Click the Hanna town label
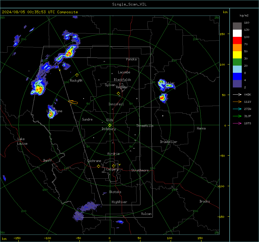259x242 pixels. (201, 128)
